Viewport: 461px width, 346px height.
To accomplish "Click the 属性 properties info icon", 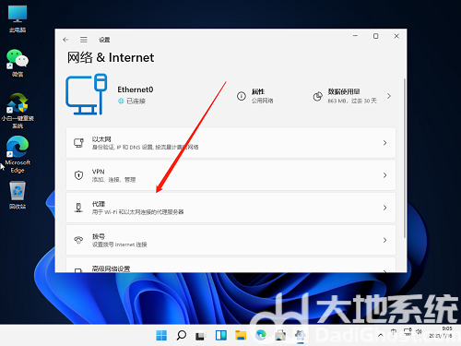I will tap(242, 96).
